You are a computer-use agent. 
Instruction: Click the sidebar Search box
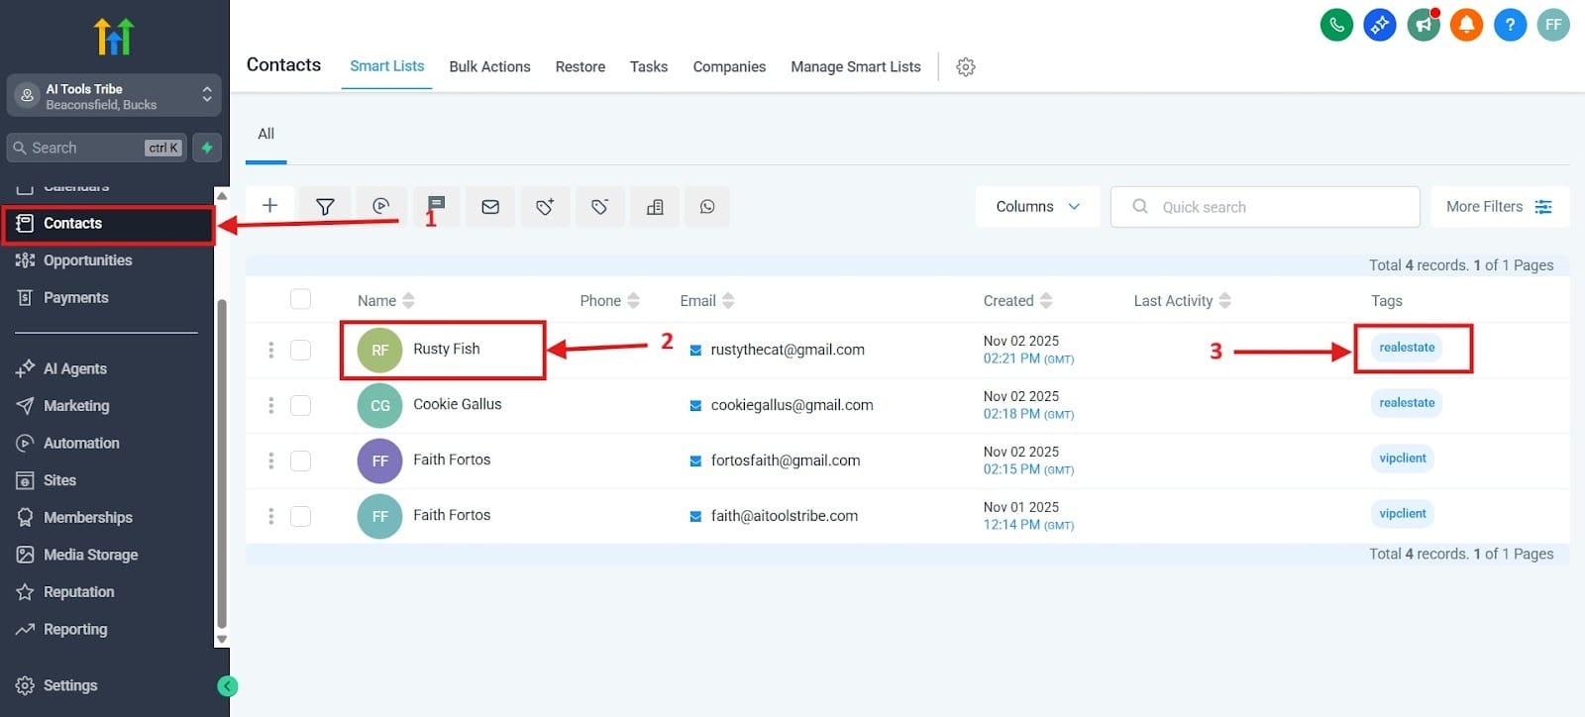point(97,148)
